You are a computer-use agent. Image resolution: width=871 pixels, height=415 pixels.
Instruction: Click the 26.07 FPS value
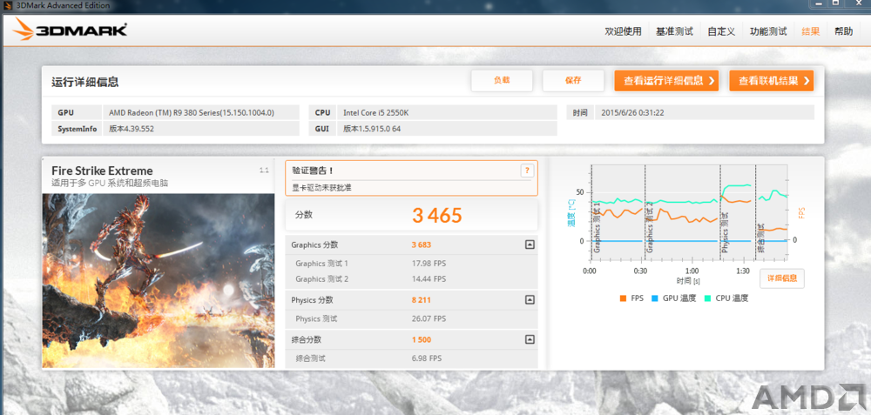429,319
